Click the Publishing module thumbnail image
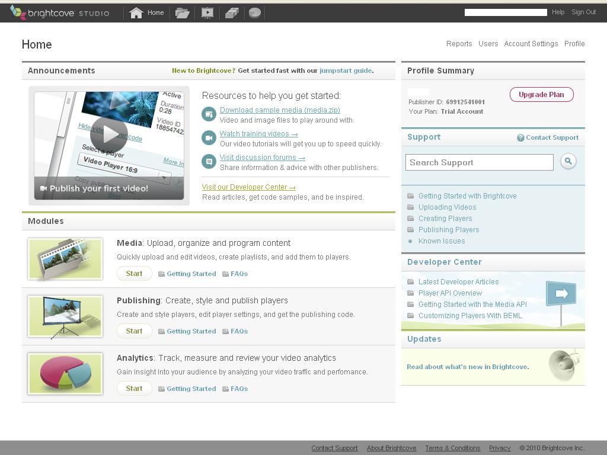The height and width of the screenshot is (455, 607). point(65,316)
